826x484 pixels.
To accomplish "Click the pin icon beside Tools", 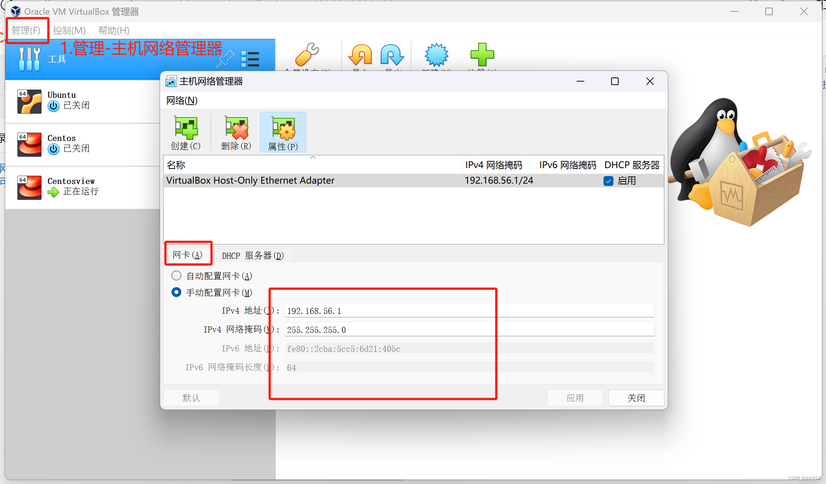I will [225, 59].
